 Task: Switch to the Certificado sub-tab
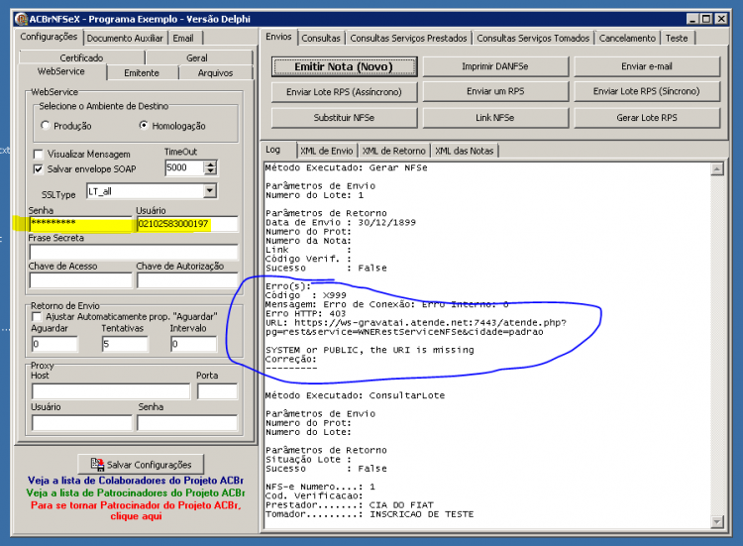coord(81,57)
